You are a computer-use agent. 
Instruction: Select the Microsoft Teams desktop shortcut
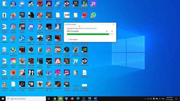tap(49, 74)
